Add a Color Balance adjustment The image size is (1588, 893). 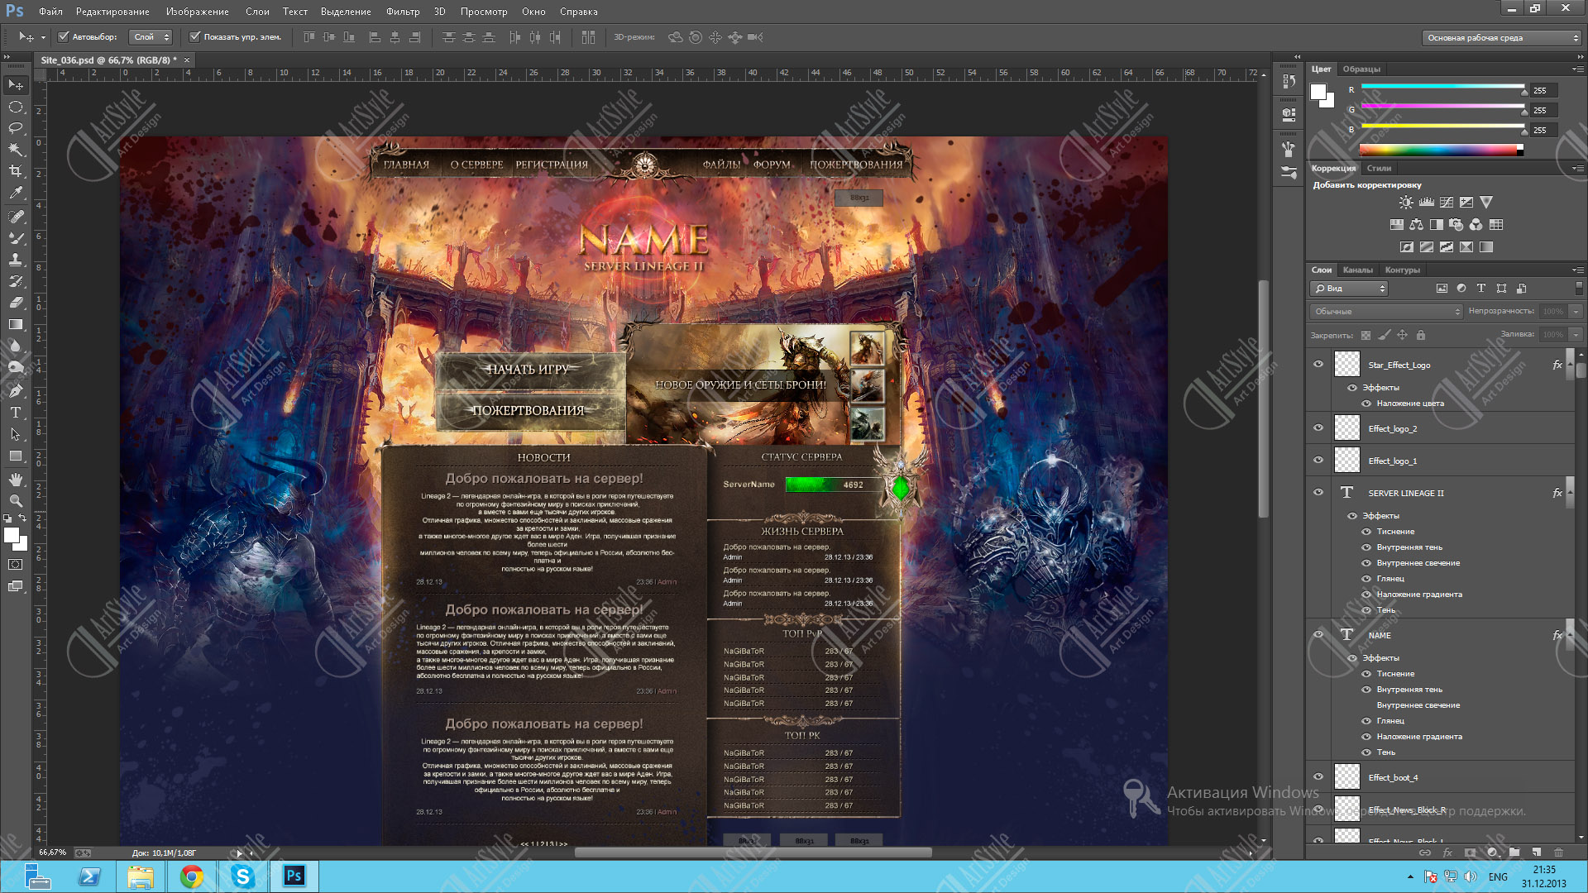tap(1417, 225)
